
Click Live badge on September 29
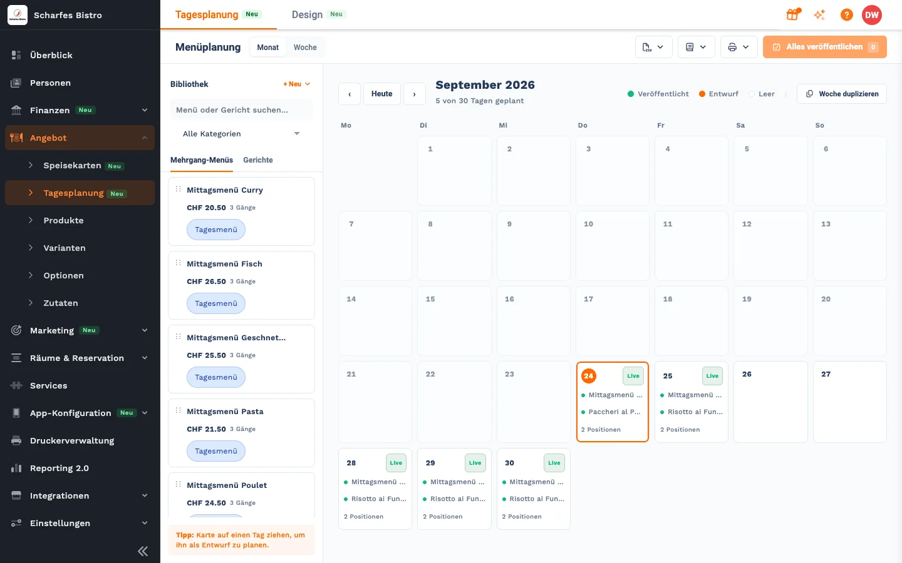tap(475, 463)
